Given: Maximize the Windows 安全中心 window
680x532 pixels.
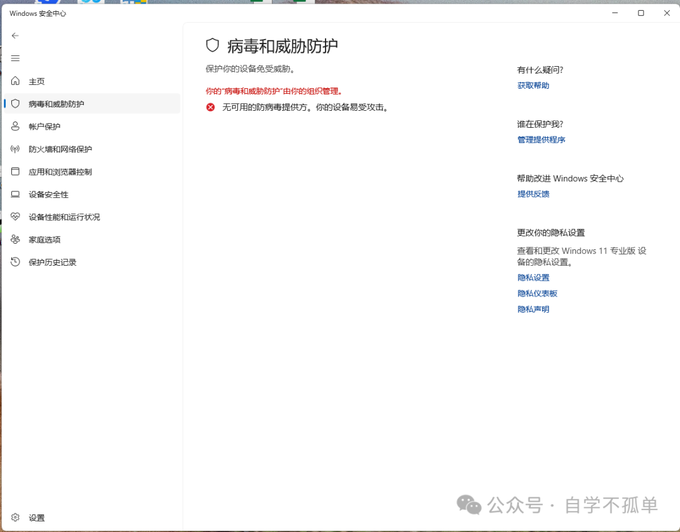Looking at the screenshot, I should click(x=640, y=13).
